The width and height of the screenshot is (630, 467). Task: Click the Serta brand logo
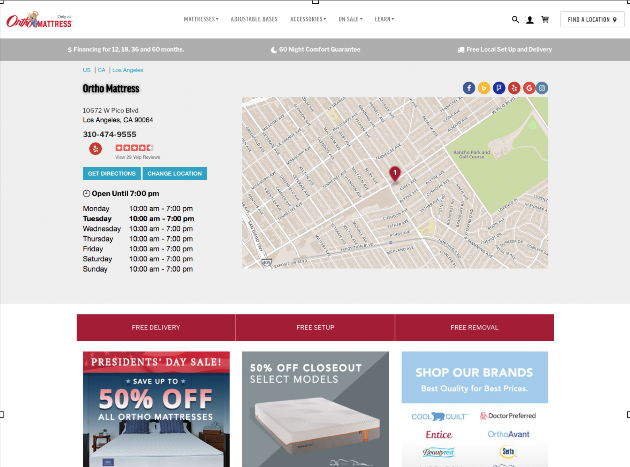click(x=508, y=452)
